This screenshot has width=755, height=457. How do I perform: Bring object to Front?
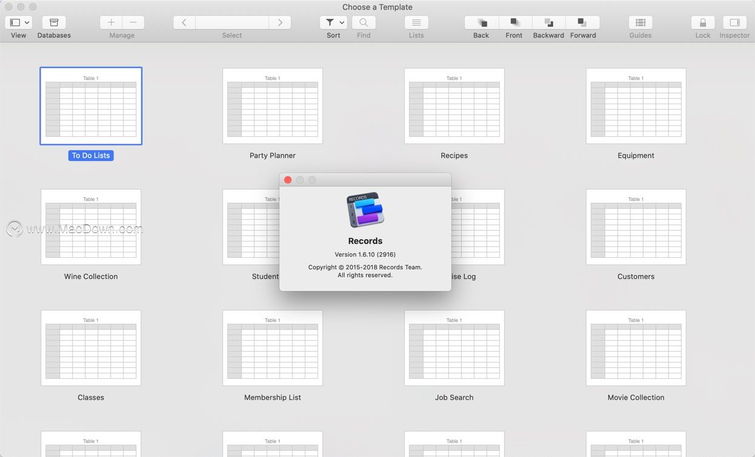tap(515, 22)
